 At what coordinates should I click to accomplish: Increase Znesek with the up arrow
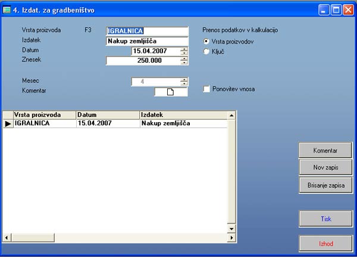(184, 58)
